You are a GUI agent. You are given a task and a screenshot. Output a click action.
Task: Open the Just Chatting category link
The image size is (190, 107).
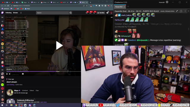click(10, 85)
